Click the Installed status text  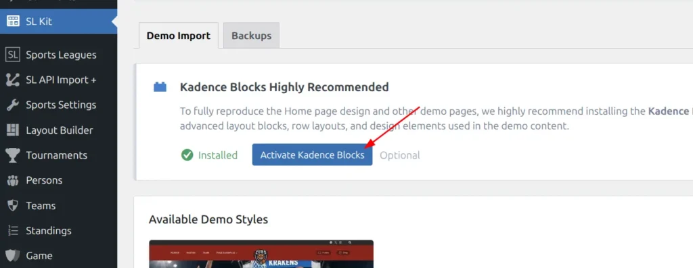pos(218,155)
